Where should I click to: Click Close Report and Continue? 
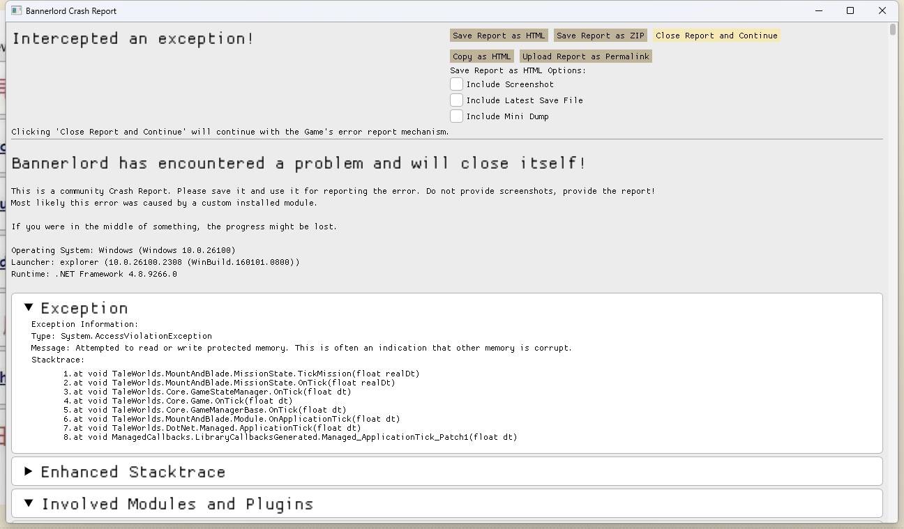click(716, 36)
